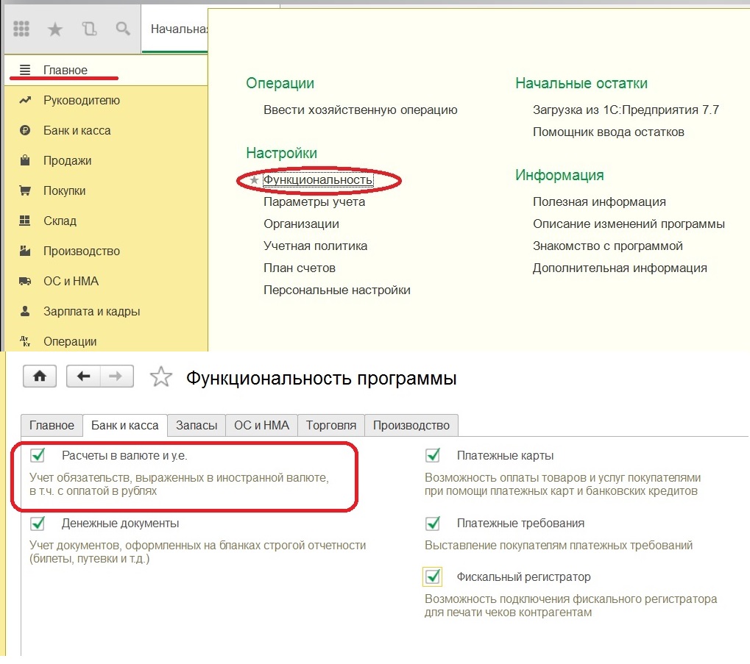This screenshot has width=750, height=664.
Task: Select Производство section label in sidebar
Action: click(x=82, y=251)
